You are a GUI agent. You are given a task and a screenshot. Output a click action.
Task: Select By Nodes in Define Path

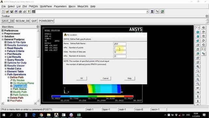pos(19,80)
